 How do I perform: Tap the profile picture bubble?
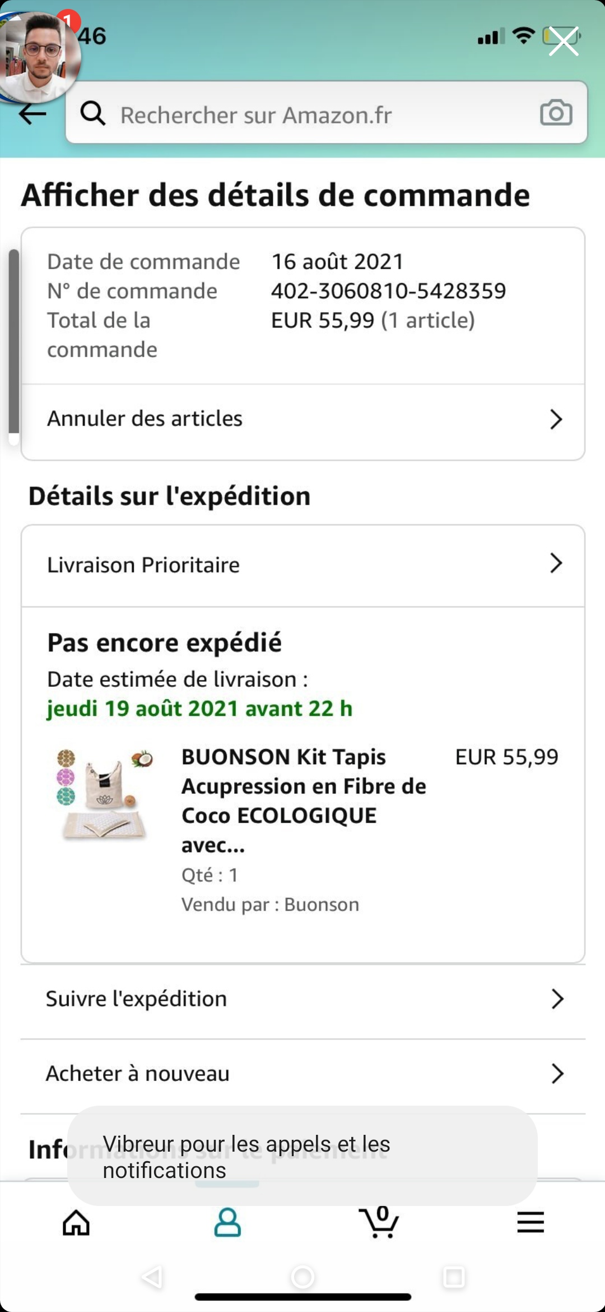pos(38,56)
